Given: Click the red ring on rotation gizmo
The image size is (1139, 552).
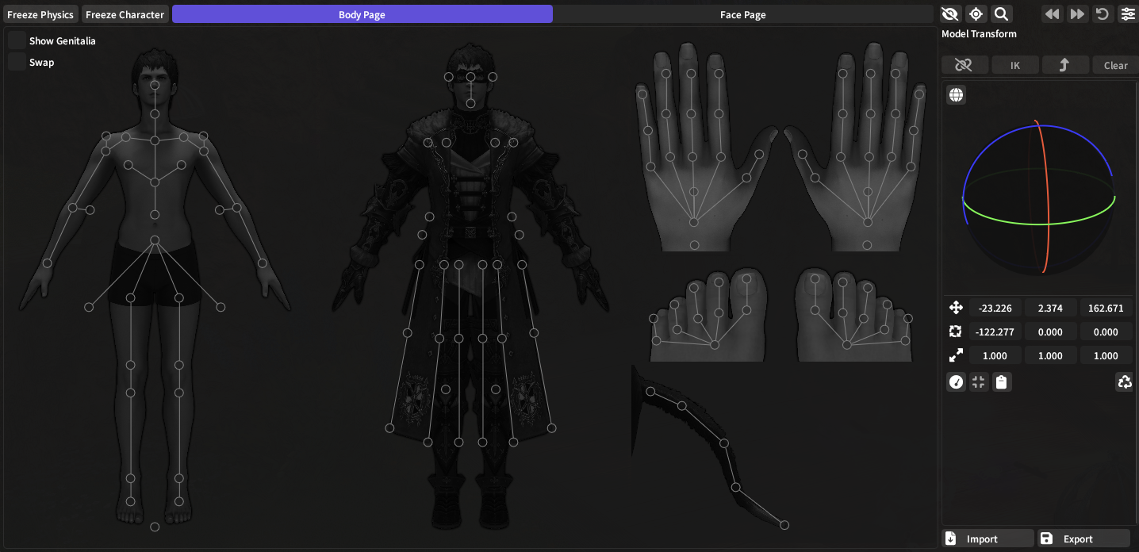Looking at the screenshot, I should pyautogui.click(x=1047, y=198).
